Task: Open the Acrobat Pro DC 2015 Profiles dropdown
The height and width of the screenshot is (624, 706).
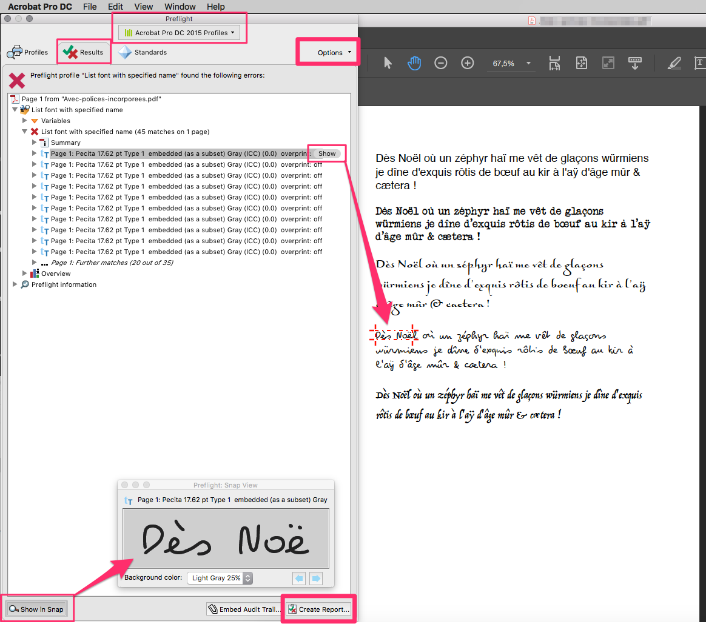Action: click(x=179, y=32)
